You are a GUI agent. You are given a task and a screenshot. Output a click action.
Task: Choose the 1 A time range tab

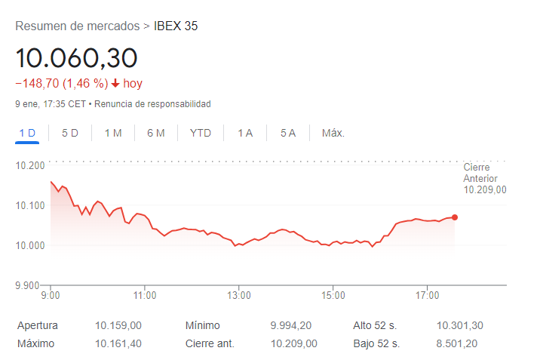click(245, 134)
